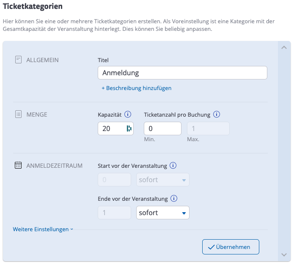Click the MENGE section list icon
The image size is (294, 265).
[x=18, y=114]
